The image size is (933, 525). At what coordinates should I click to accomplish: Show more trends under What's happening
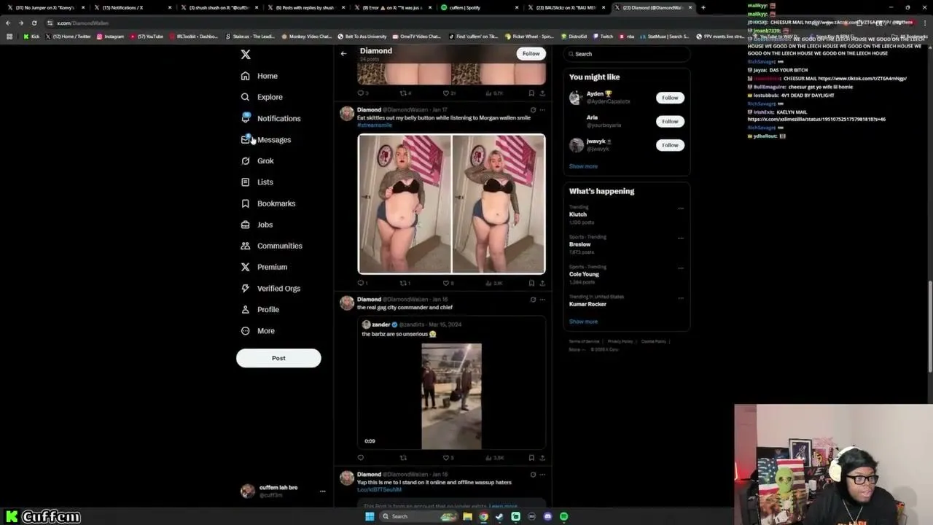coord(583,322)
